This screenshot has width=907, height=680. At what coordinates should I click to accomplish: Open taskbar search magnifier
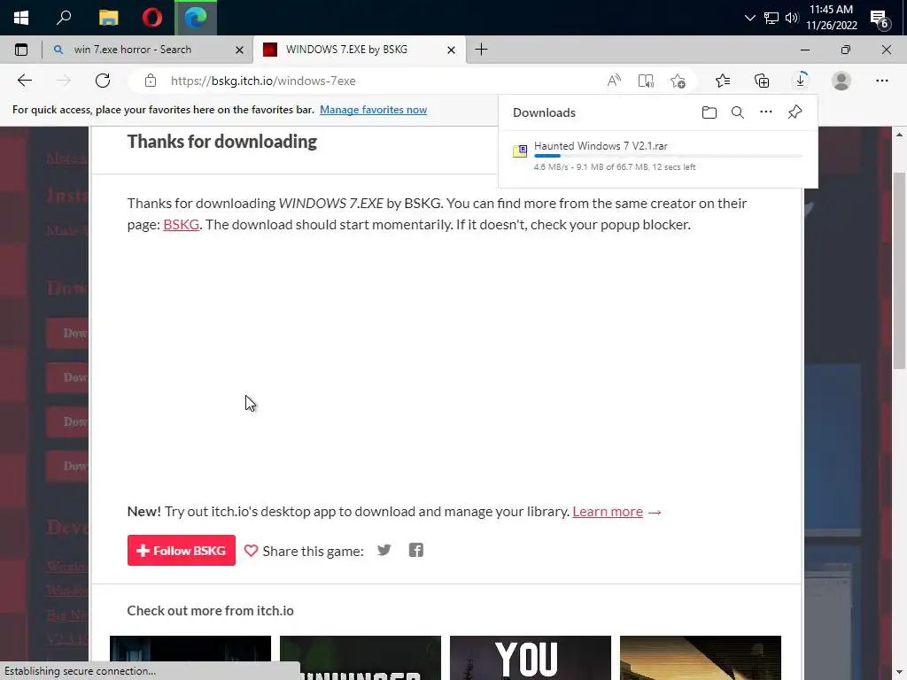pos(64,18)
